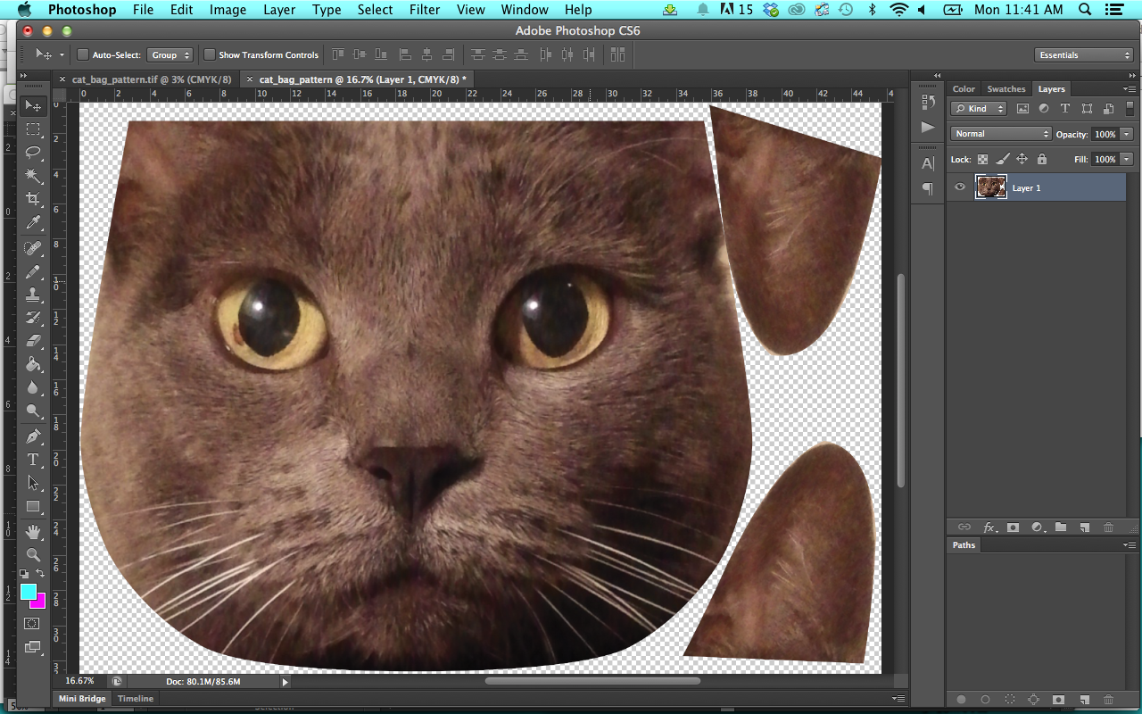Screen dimensions: 1142x714
Task: Open the Timeline panel tab
Action: point(136,699)
